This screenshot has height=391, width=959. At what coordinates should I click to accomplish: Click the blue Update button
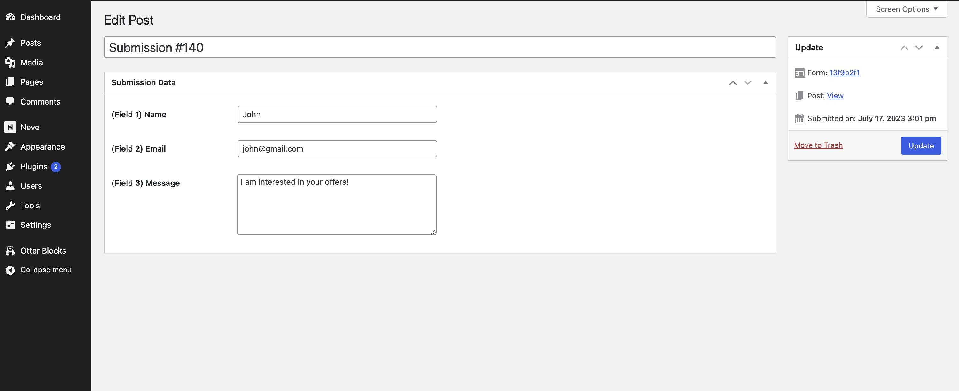921,145
